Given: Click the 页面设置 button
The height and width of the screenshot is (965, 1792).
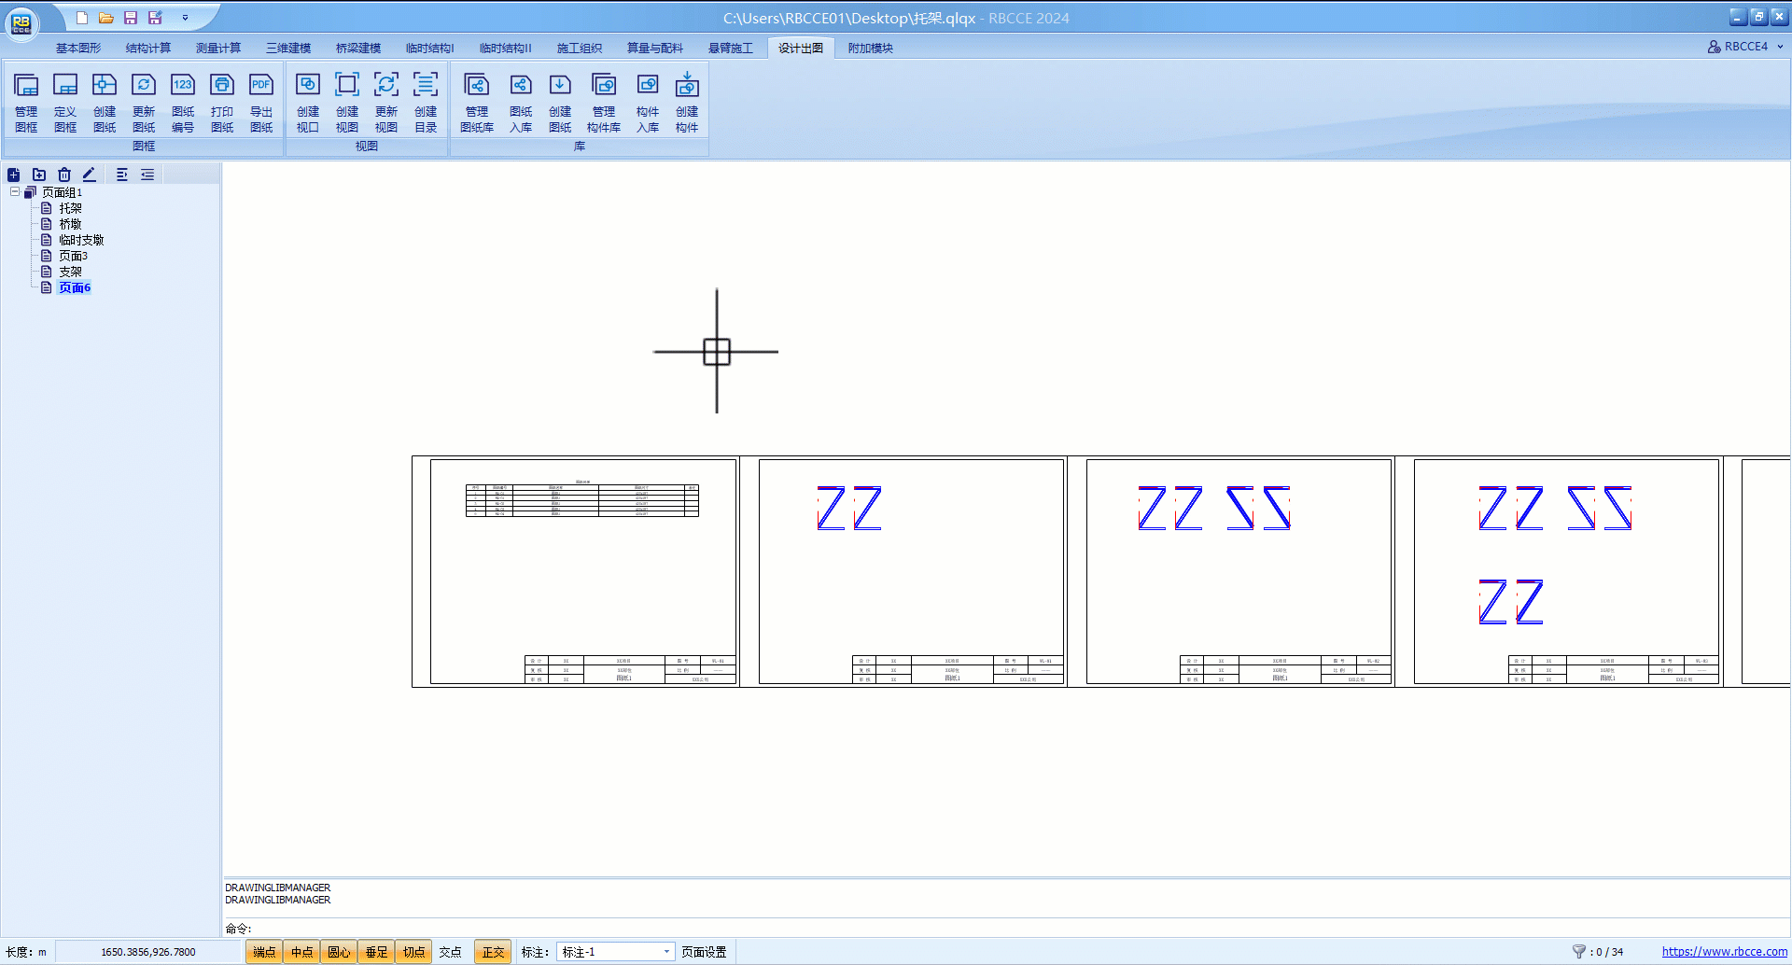Looking at the screenshot, I should 704,952.
